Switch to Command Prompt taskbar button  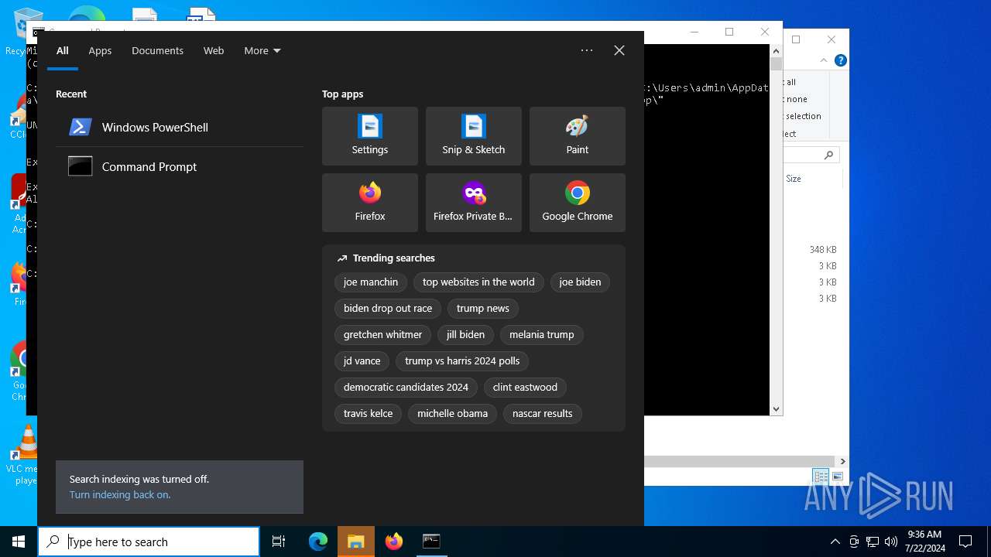pos(431,542)
